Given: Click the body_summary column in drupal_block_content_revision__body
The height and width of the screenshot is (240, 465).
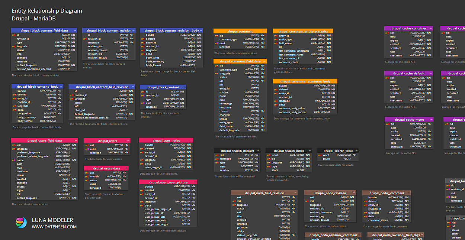Looking at the screenshot, I should [171, 62].
